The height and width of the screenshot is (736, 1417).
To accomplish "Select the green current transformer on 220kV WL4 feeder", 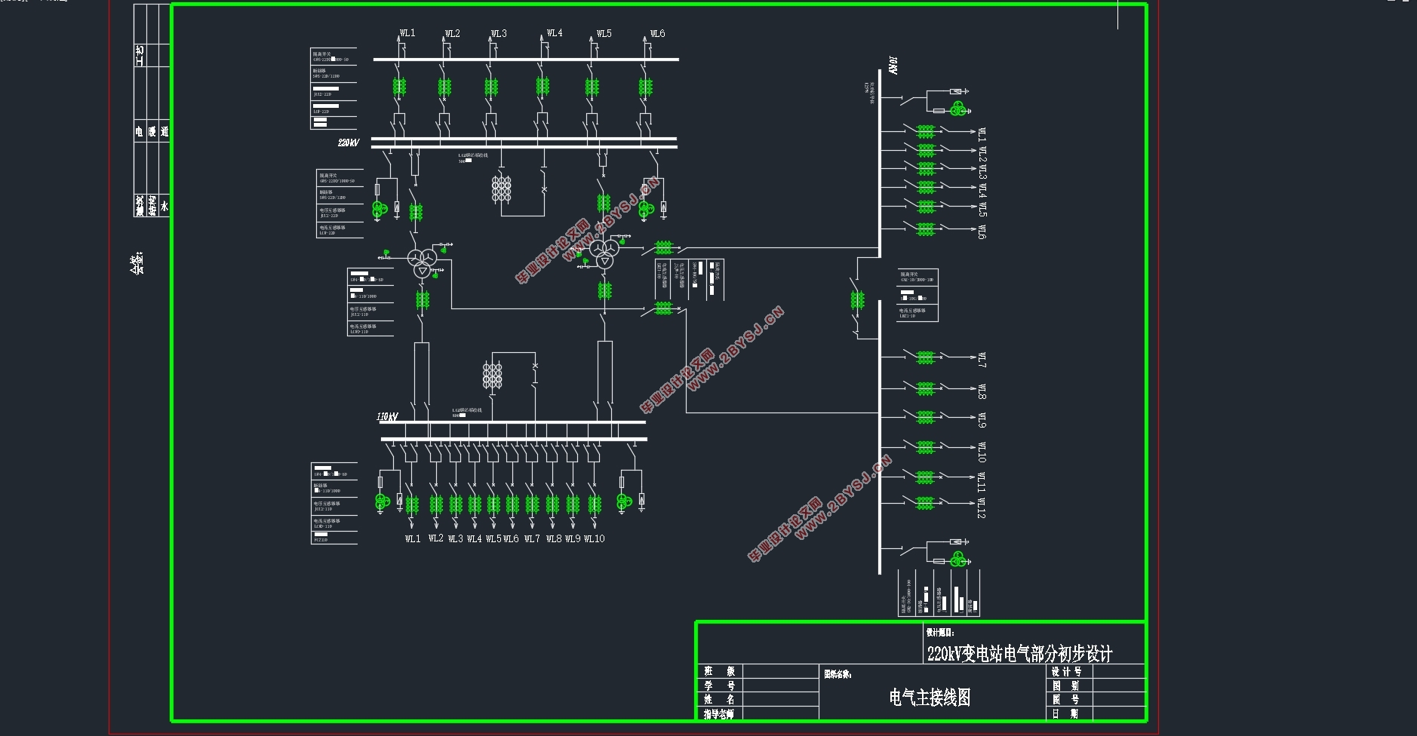I will [543, 86].
